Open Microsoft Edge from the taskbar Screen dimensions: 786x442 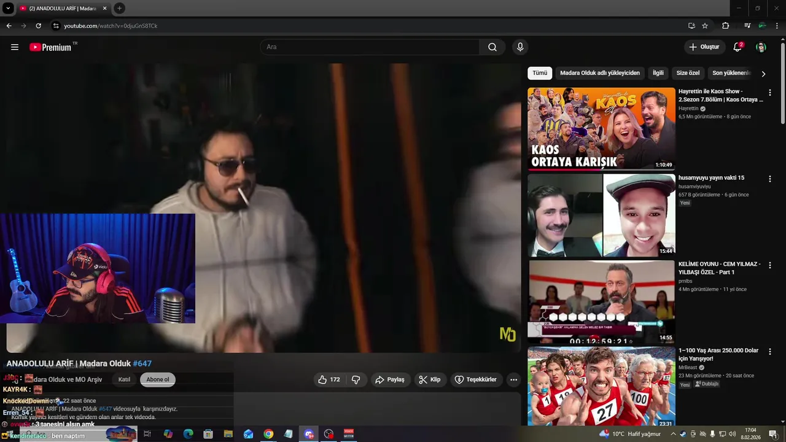188,434
